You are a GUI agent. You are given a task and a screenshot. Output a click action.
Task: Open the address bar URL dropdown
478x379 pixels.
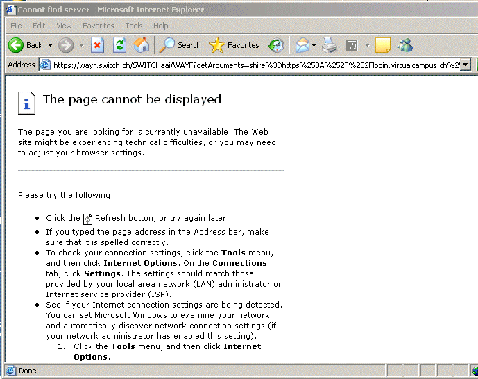click(x=465, y=65)
